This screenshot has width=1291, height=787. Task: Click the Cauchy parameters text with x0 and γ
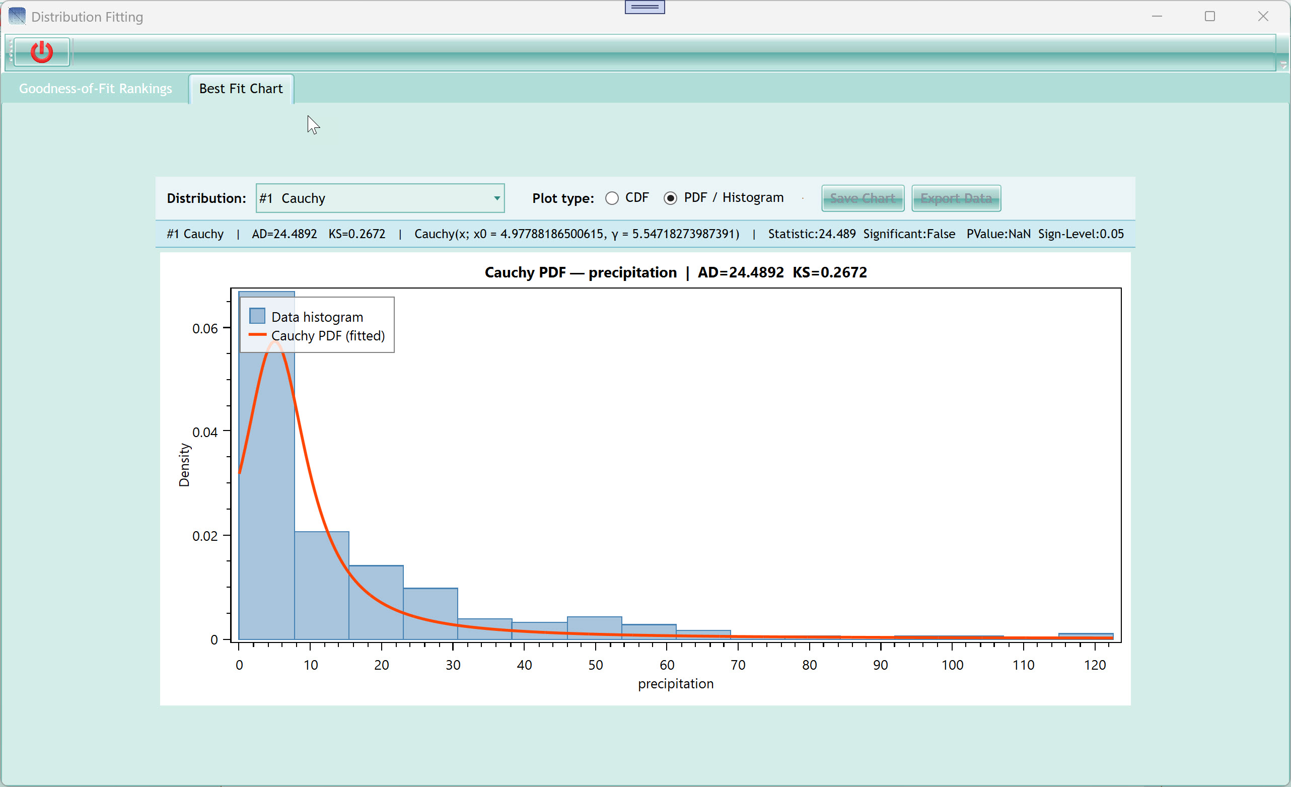577,234
